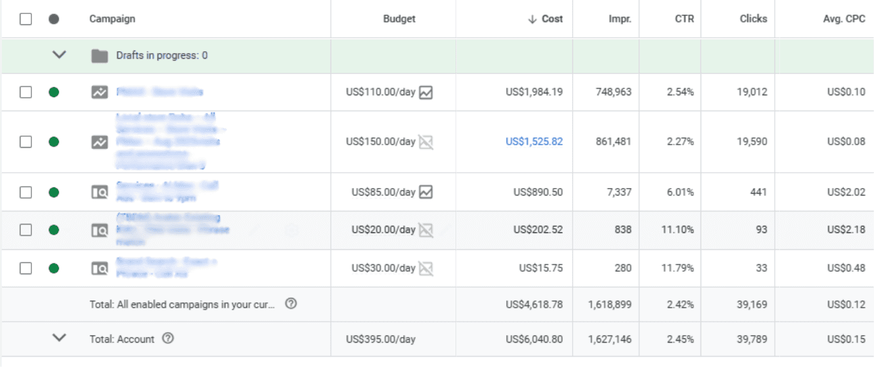Click the Drafts in progress folder icon
Screen dimensions: 874x367
(99, 56)
